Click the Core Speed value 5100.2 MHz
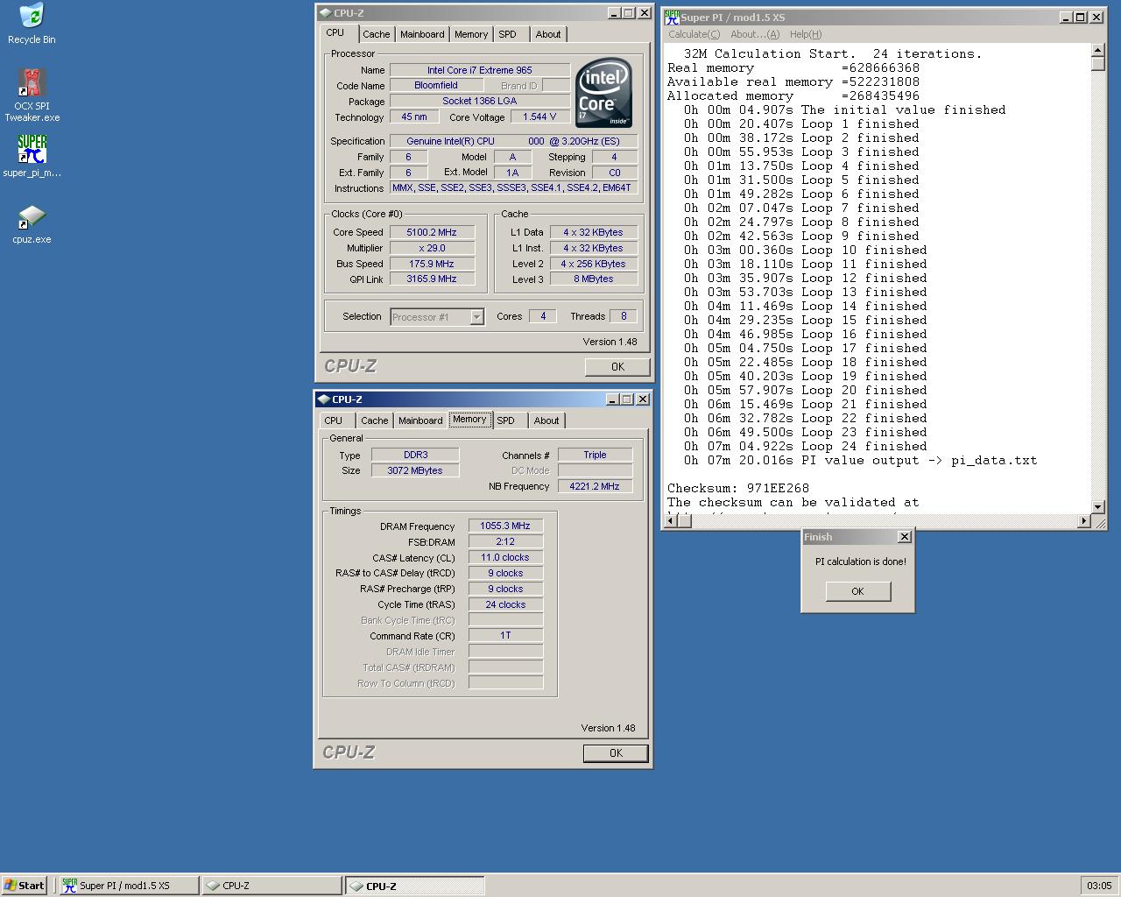This screenshot has width=1121, height=897. 432,232
